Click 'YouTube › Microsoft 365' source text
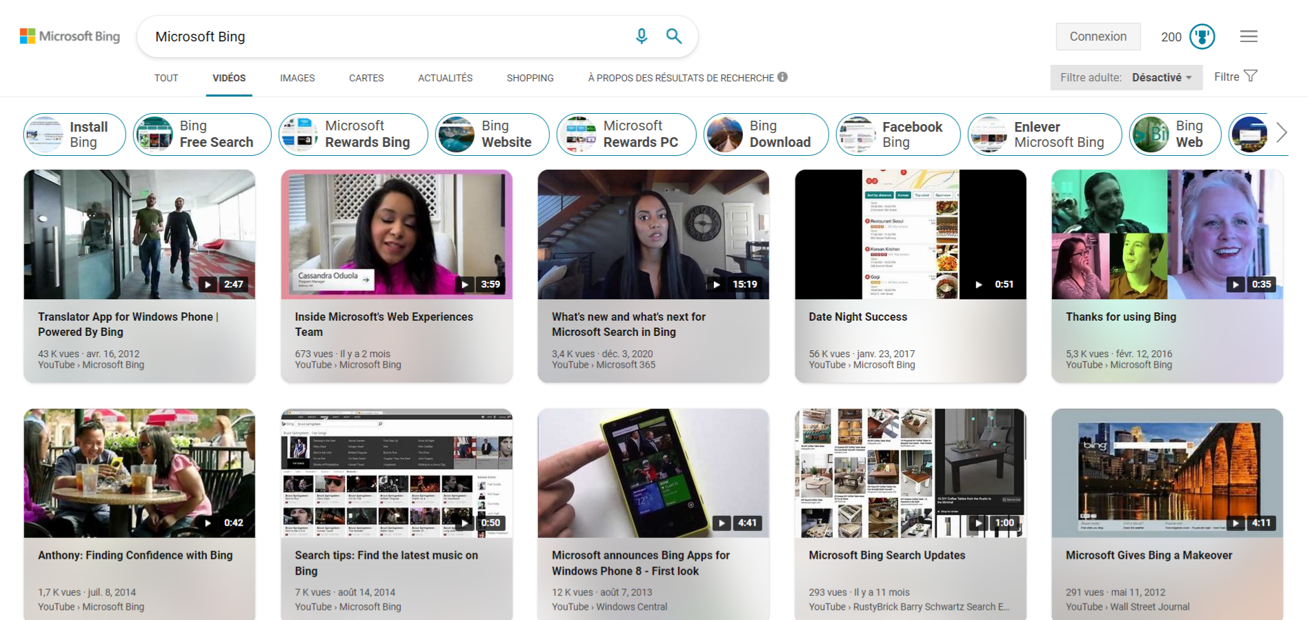The width and height of the screenshot is (1308, 620). click(604, 365)
